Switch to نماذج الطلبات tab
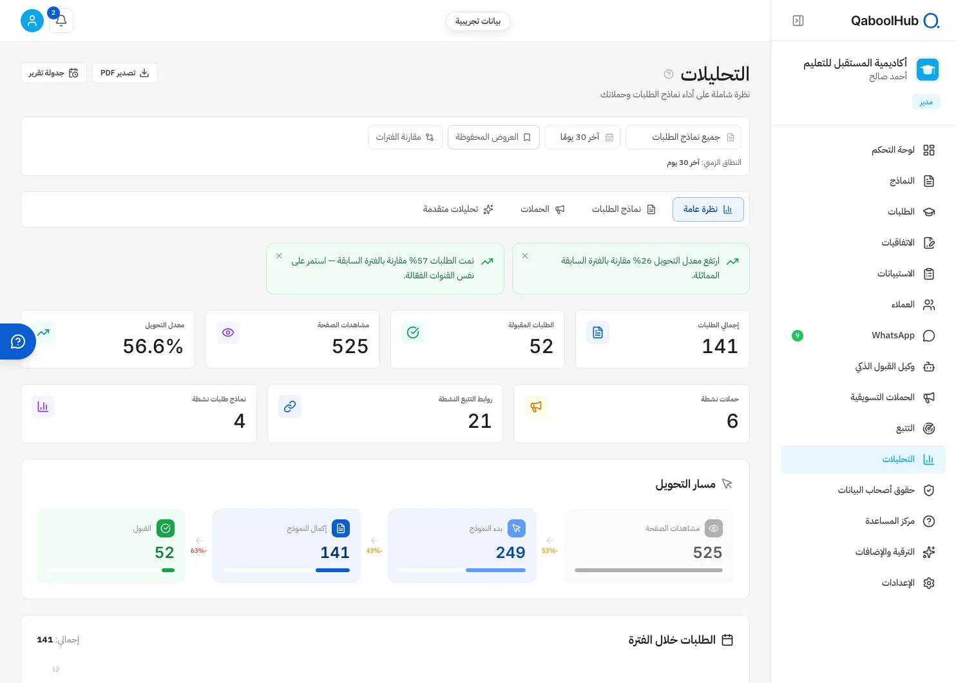The width and height of the screenshot is (956, 683). tap(624, 209)
